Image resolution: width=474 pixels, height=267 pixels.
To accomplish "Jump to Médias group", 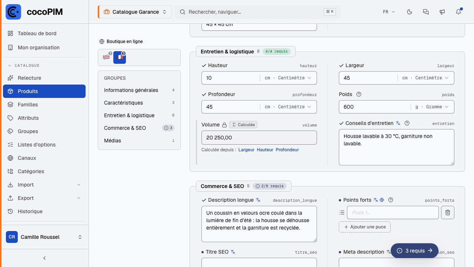I will [139, 141].
